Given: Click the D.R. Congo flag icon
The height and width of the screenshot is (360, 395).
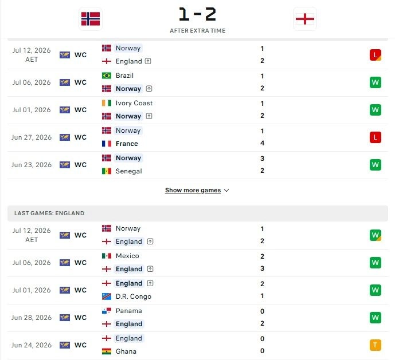Looking at the screenshot, I should click(107, 296).
